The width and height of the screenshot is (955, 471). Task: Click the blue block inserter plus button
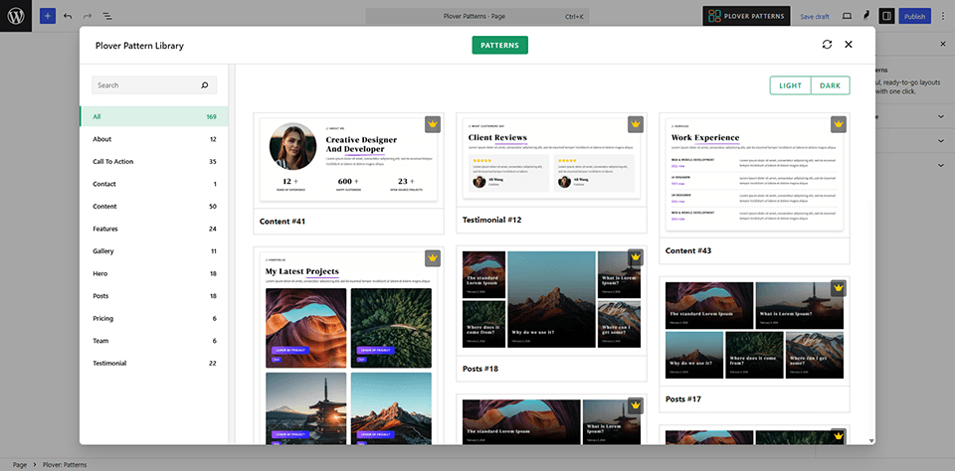[x=48, y=17]
